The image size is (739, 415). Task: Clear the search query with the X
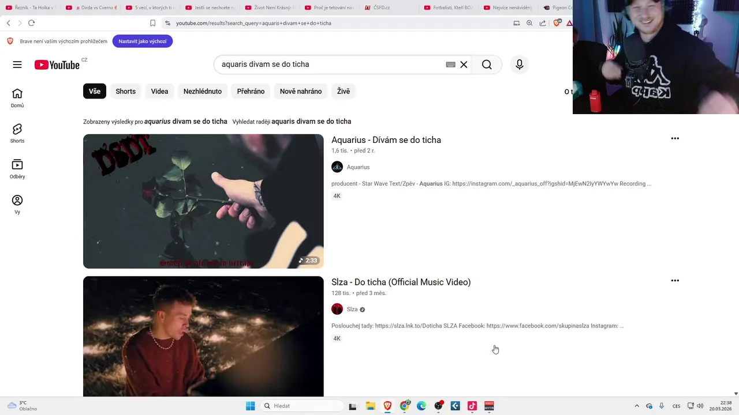464,65
